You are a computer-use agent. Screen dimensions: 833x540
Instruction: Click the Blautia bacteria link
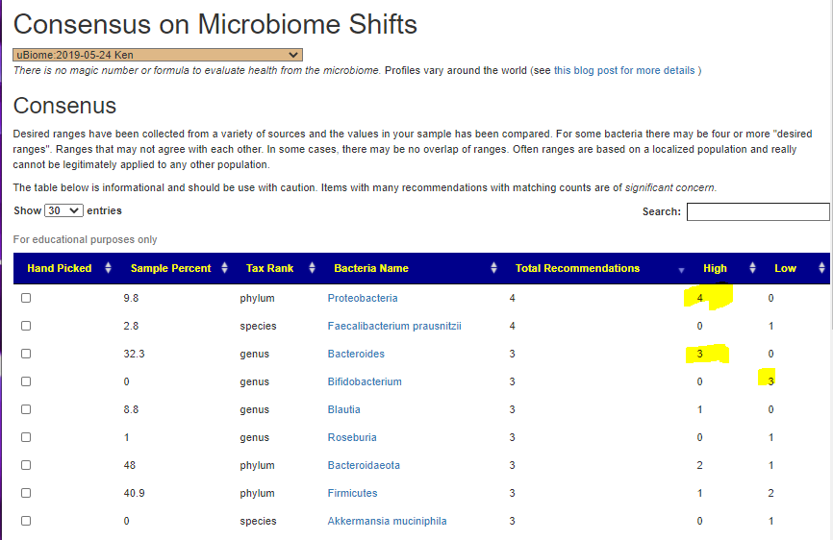coord(343,409)
